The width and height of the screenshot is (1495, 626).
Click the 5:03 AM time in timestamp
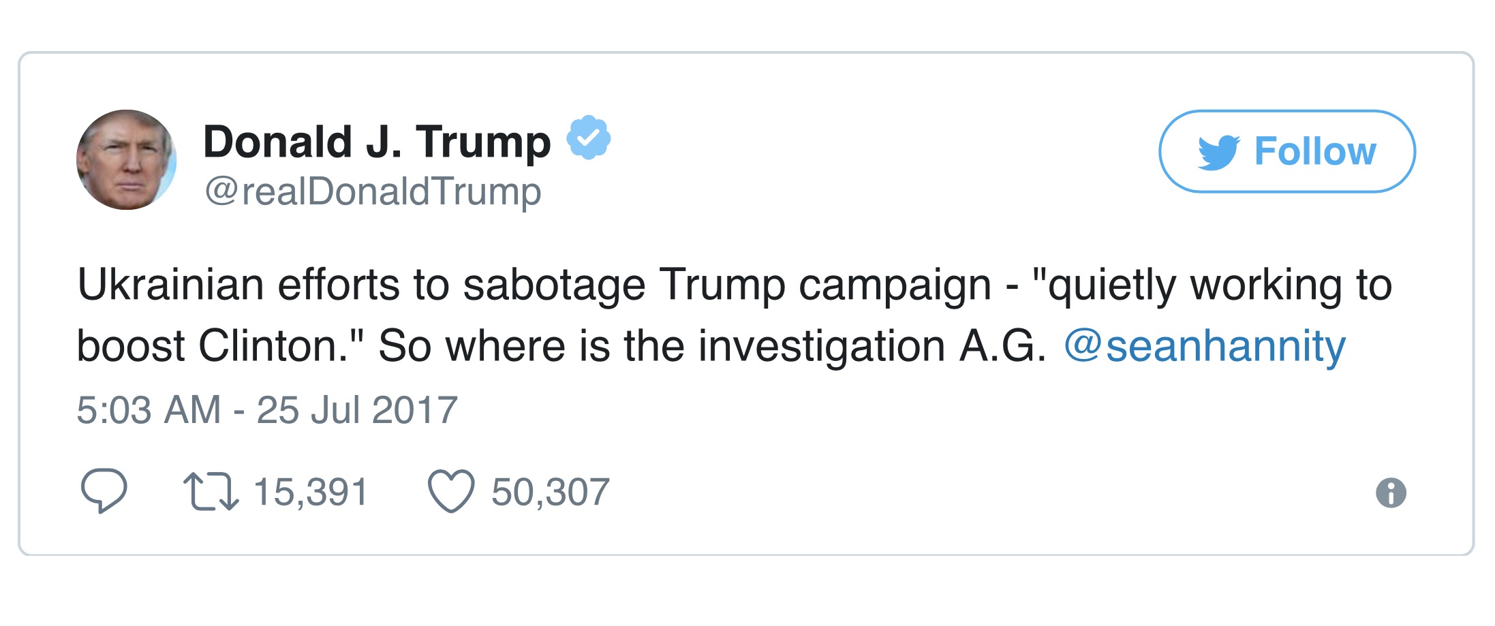149,410
